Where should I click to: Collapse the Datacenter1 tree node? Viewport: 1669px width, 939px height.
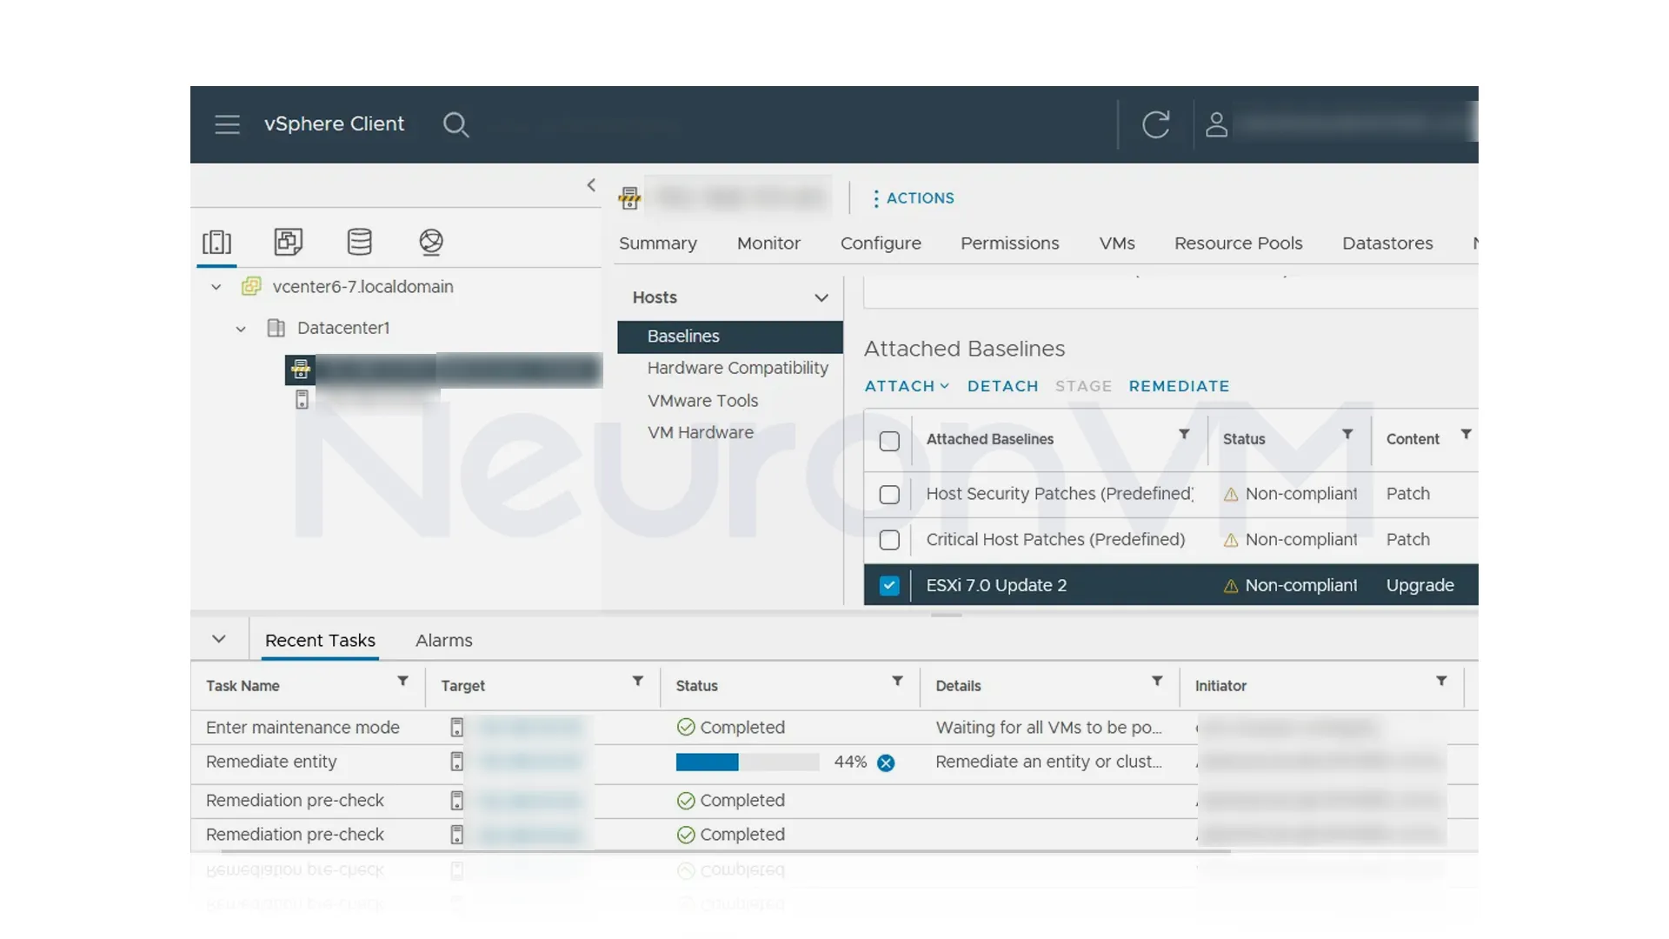pos(241,329)
